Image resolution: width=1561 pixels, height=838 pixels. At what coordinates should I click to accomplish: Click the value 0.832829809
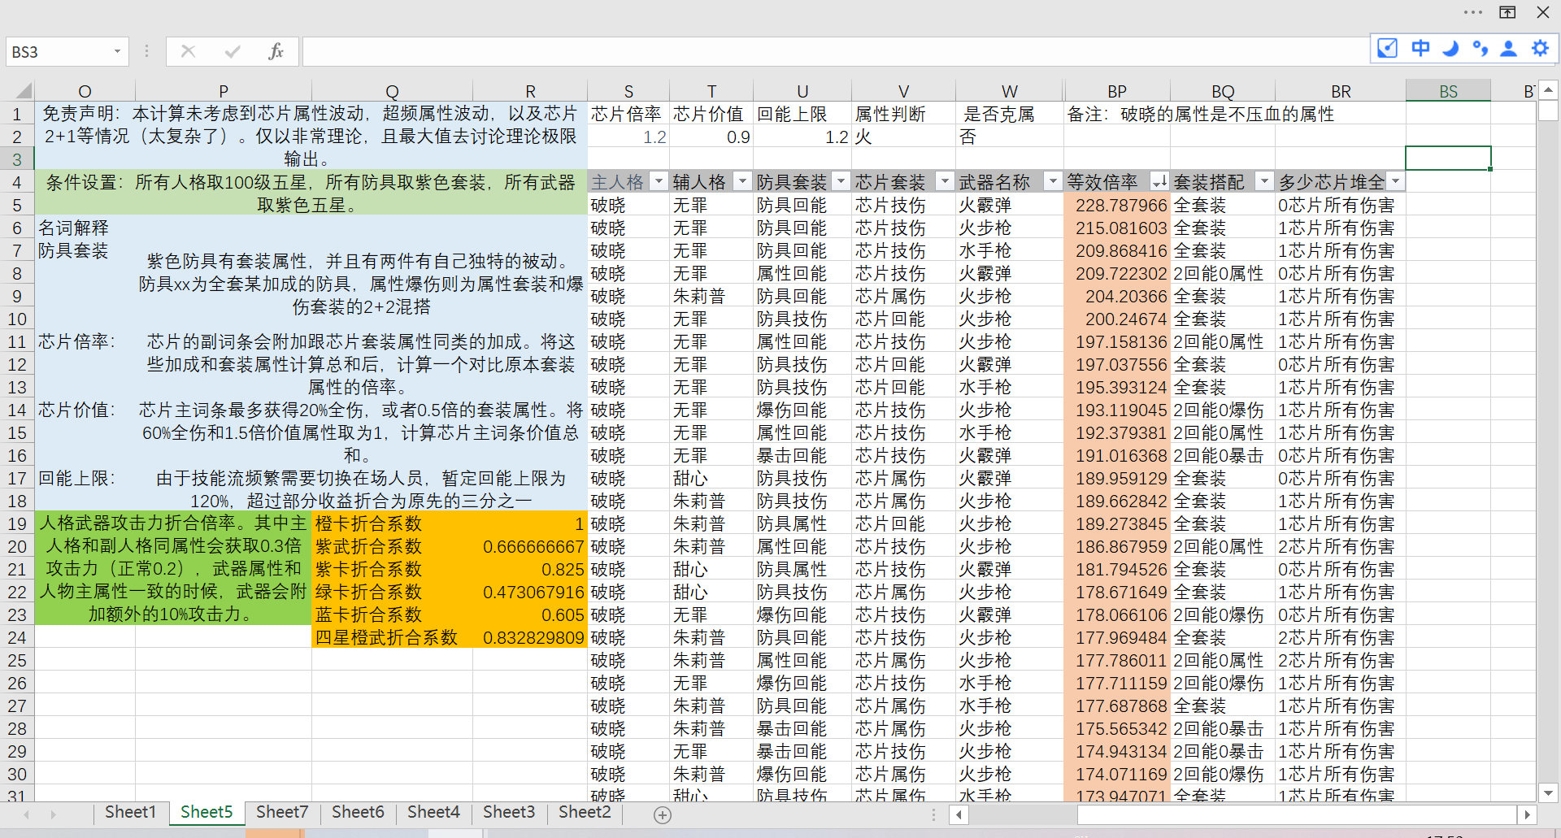[530, 637]
